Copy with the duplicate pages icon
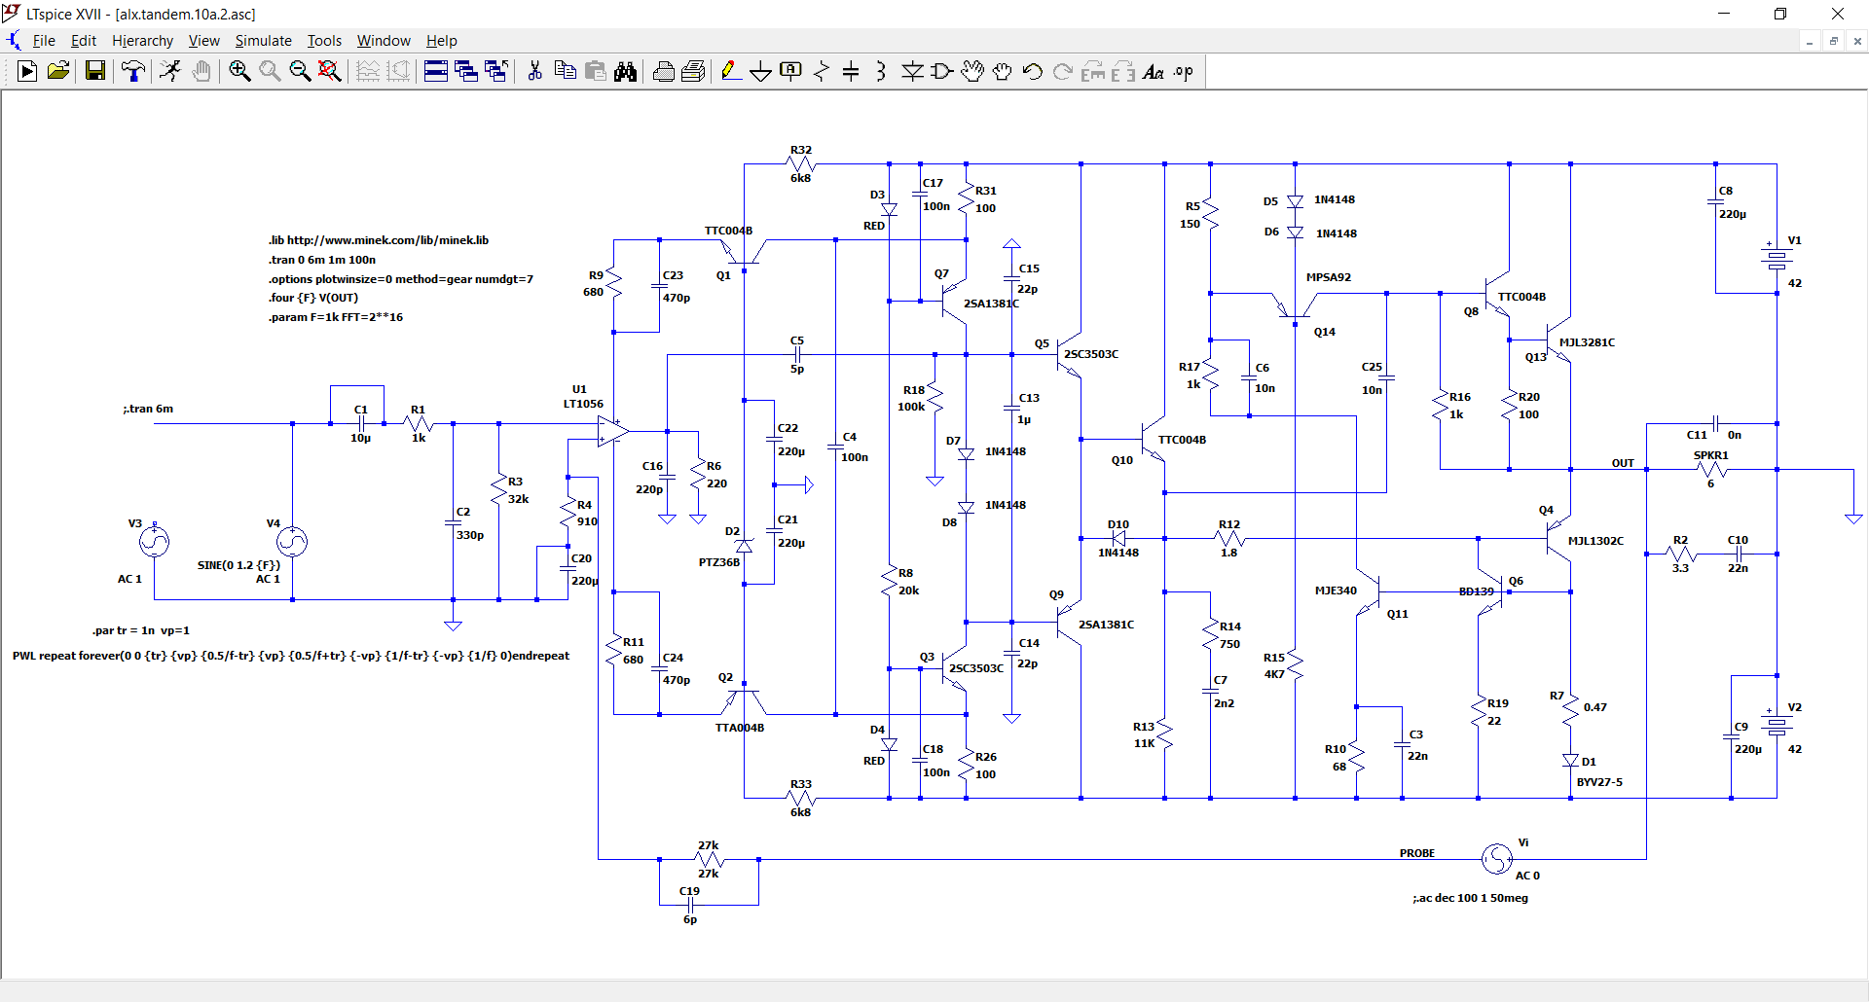 pos(565,71)
